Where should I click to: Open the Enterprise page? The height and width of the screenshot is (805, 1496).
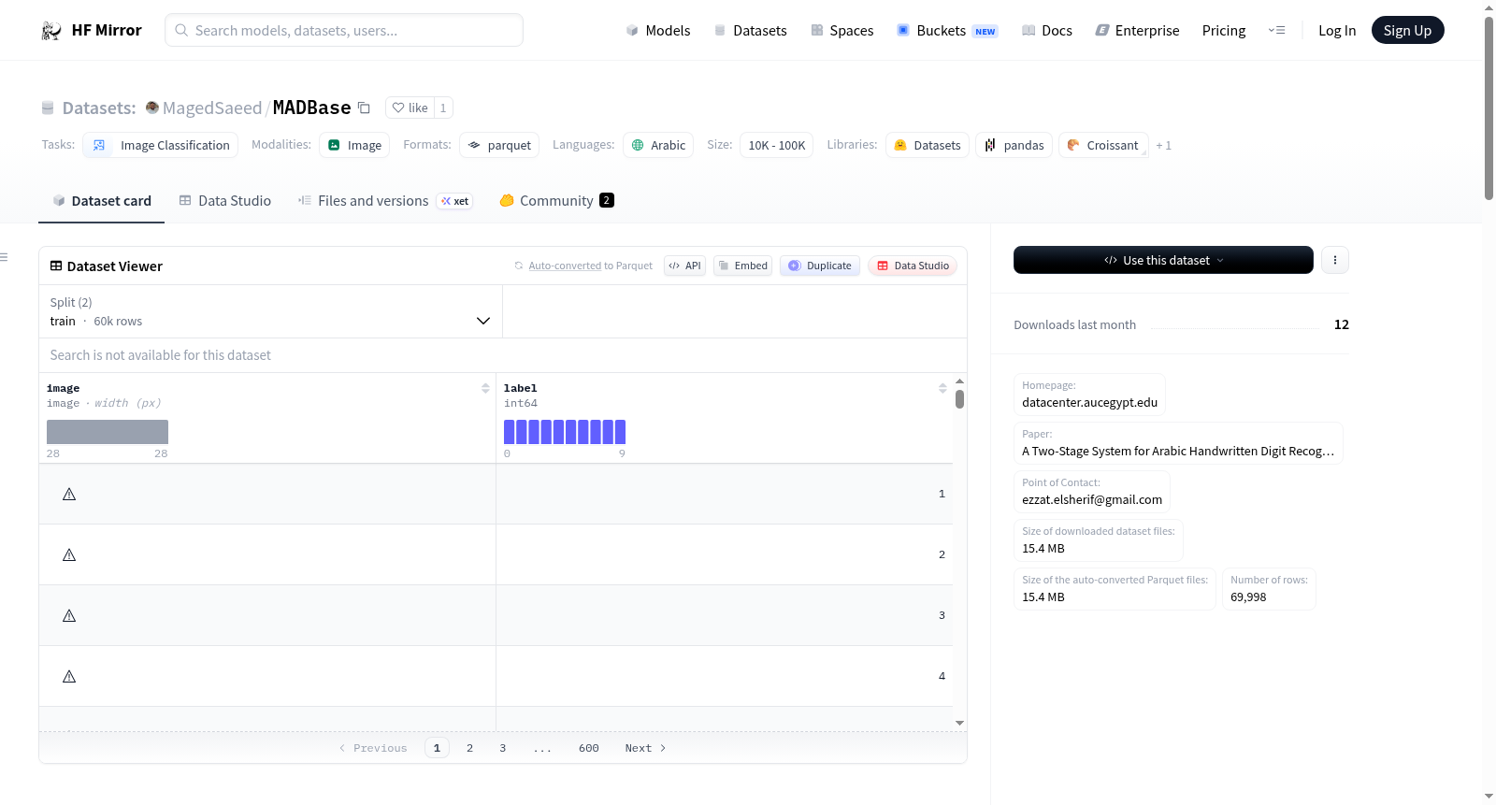coord(1138,31)
